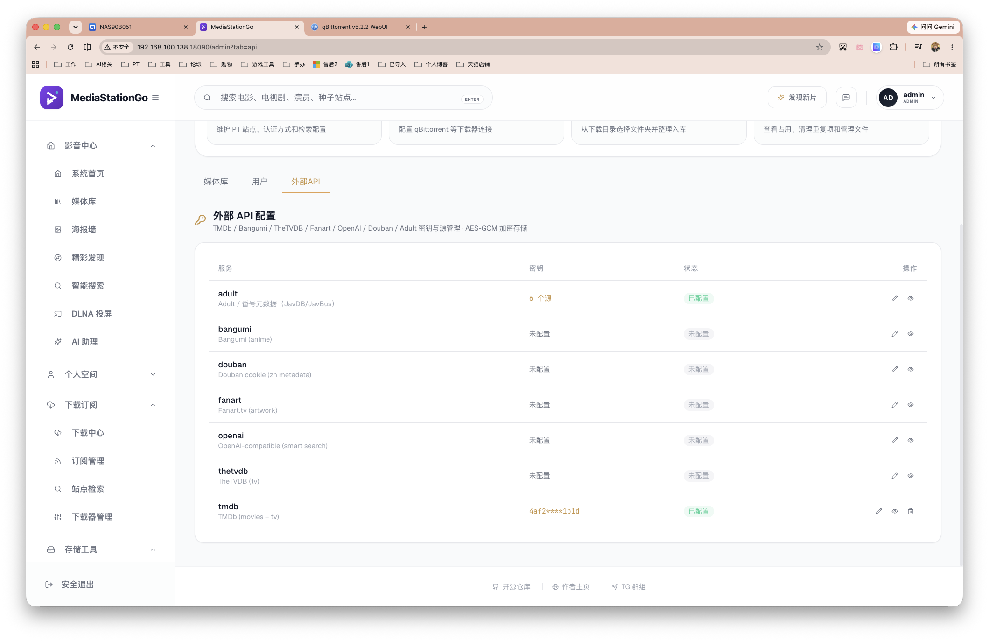Switch to the NAS90B051 browser tab
The width and height of the screenshot is (989, 641).
(139, 27)
